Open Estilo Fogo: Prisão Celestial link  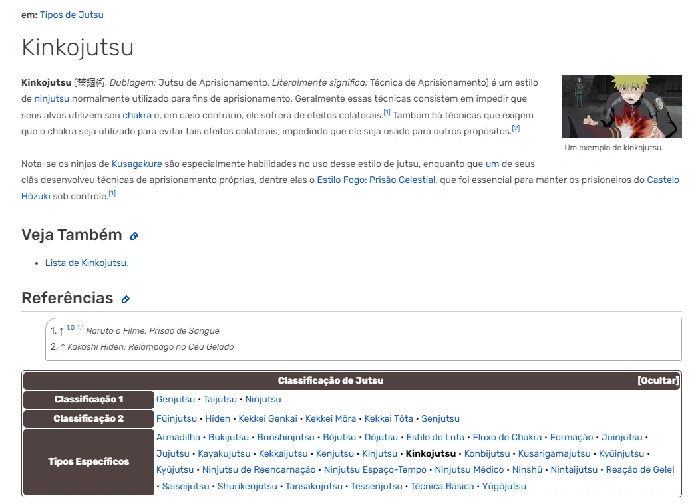tap(375, 180)
